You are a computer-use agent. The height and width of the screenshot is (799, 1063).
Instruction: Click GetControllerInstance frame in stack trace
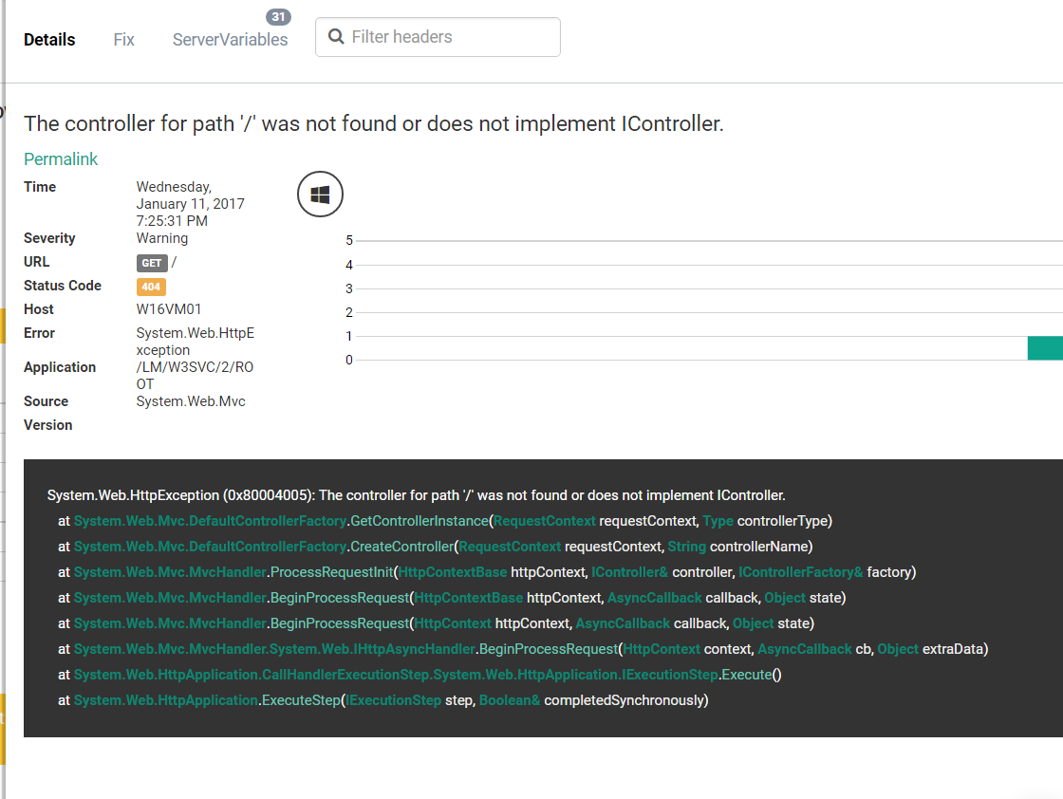(x=420, y=521)
